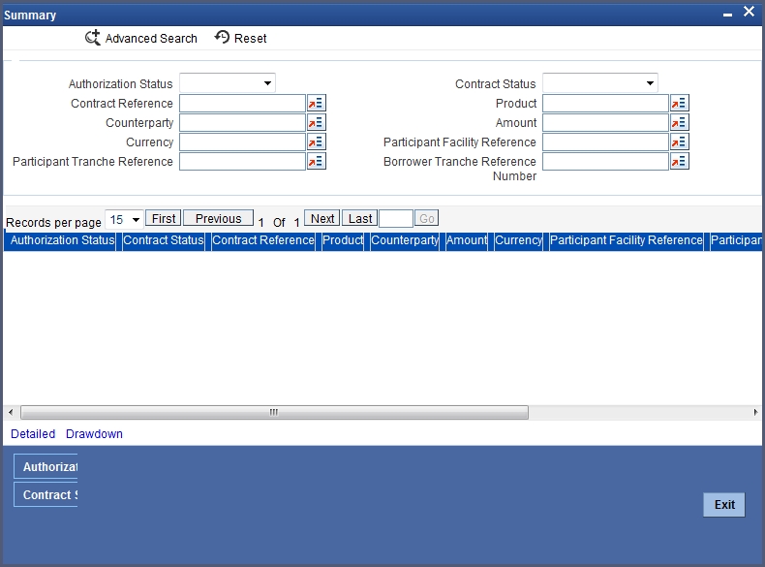765x567 pixels.
Task: Expand the Authorization Status dropdown
Action: 228,83
